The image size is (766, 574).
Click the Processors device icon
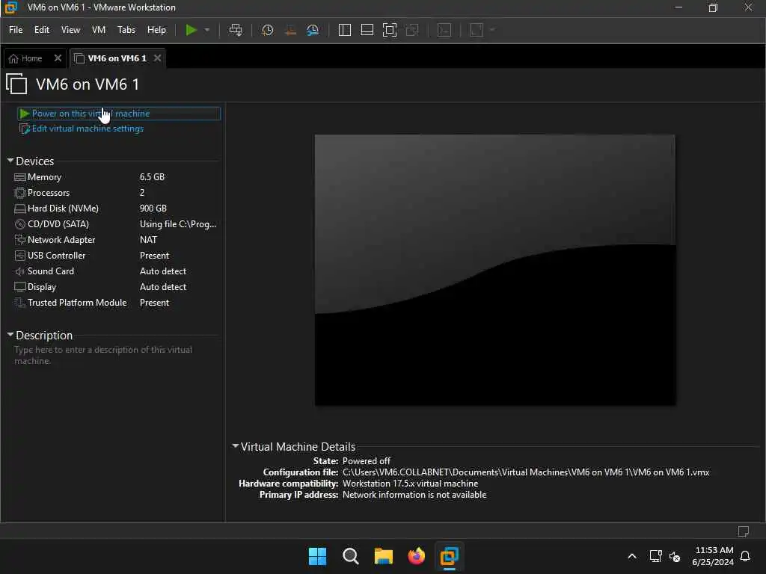click(x=20, y=193)
